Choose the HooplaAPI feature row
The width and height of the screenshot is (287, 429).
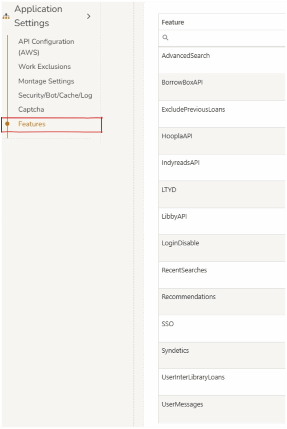(x=177, y=136)
